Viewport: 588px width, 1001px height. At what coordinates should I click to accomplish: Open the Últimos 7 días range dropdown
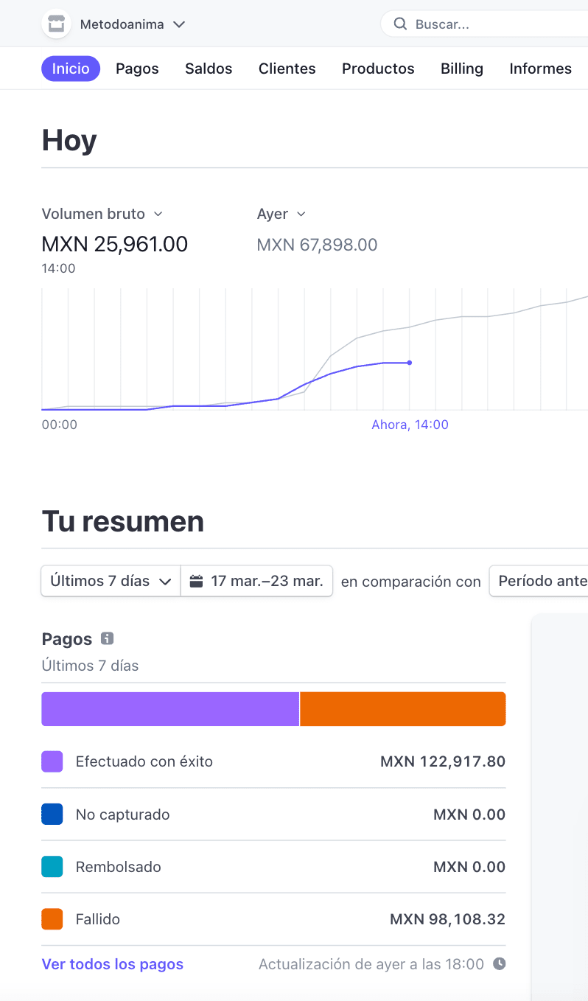(111, 581)
